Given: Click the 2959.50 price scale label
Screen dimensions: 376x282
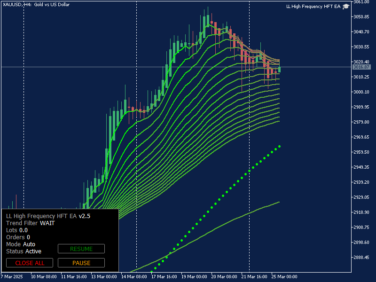Looking at the screenshot, I should coord(361,152).
